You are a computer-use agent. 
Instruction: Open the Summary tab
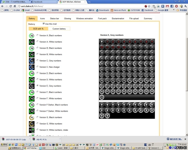pyautogui.click(x=148, y=18)
